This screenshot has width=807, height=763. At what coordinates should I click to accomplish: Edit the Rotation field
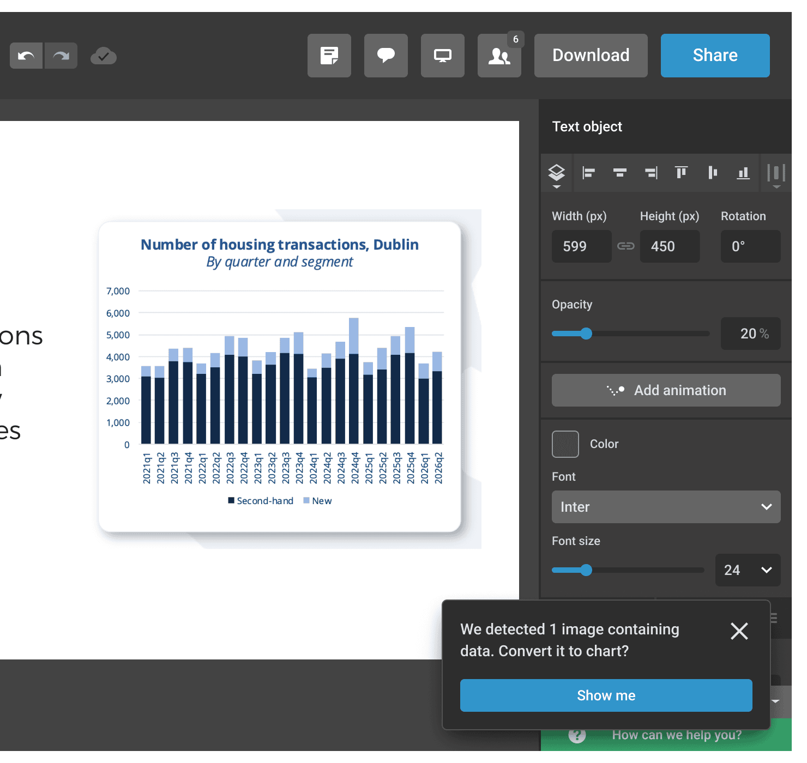(x=751, y=246)
